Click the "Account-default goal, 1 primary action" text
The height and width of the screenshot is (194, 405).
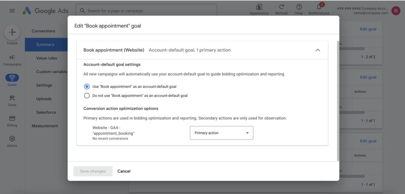[x=189, y=50]
